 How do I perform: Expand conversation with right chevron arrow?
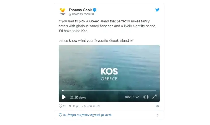pyautogui.click(x=157, y=115)
